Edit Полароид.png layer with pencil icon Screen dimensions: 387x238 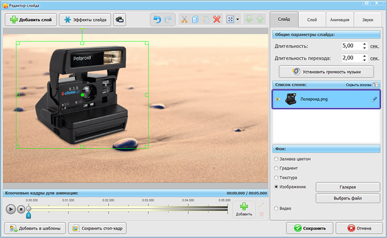click(375, 99)
